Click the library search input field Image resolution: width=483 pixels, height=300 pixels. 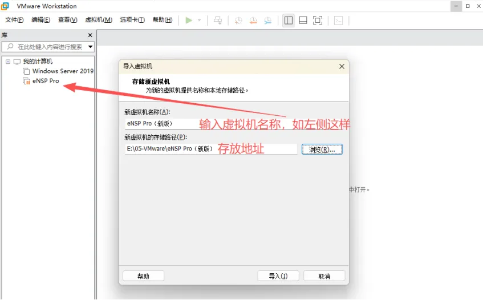point(48,47)
